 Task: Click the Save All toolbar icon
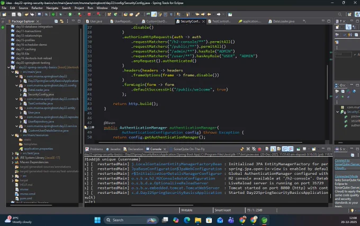coord(19,14)
